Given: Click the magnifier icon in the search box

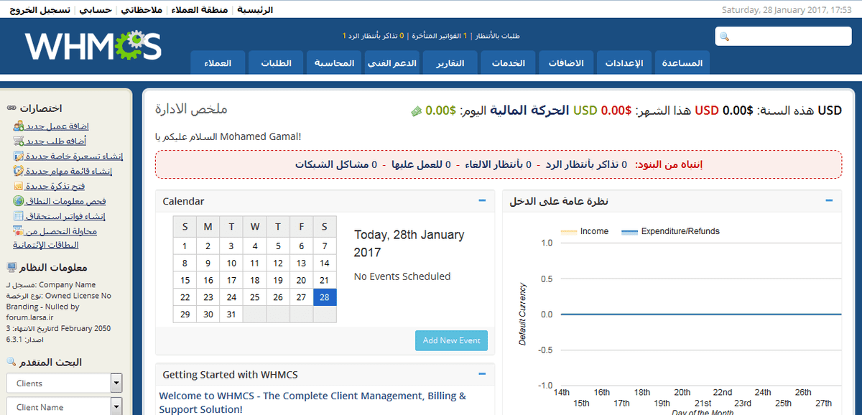Looking at the screenshot, I should click(x=724, y=37).
